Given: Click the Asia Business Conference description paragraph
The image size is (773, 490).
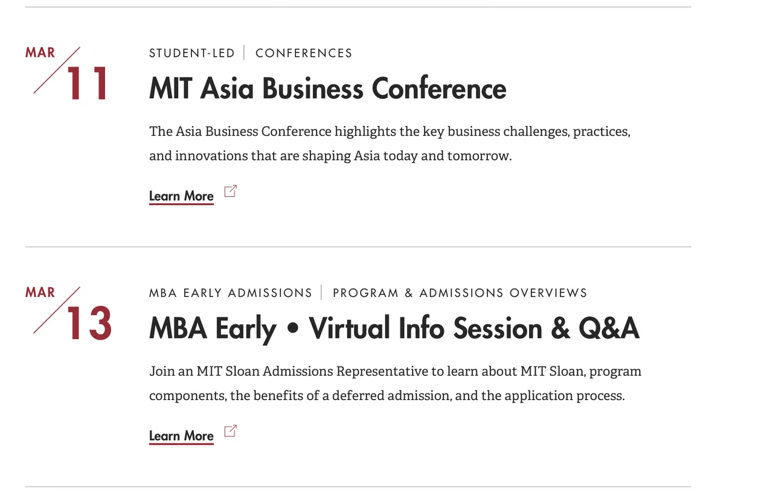Looking at the screenshot, I should tap(390, 144).
